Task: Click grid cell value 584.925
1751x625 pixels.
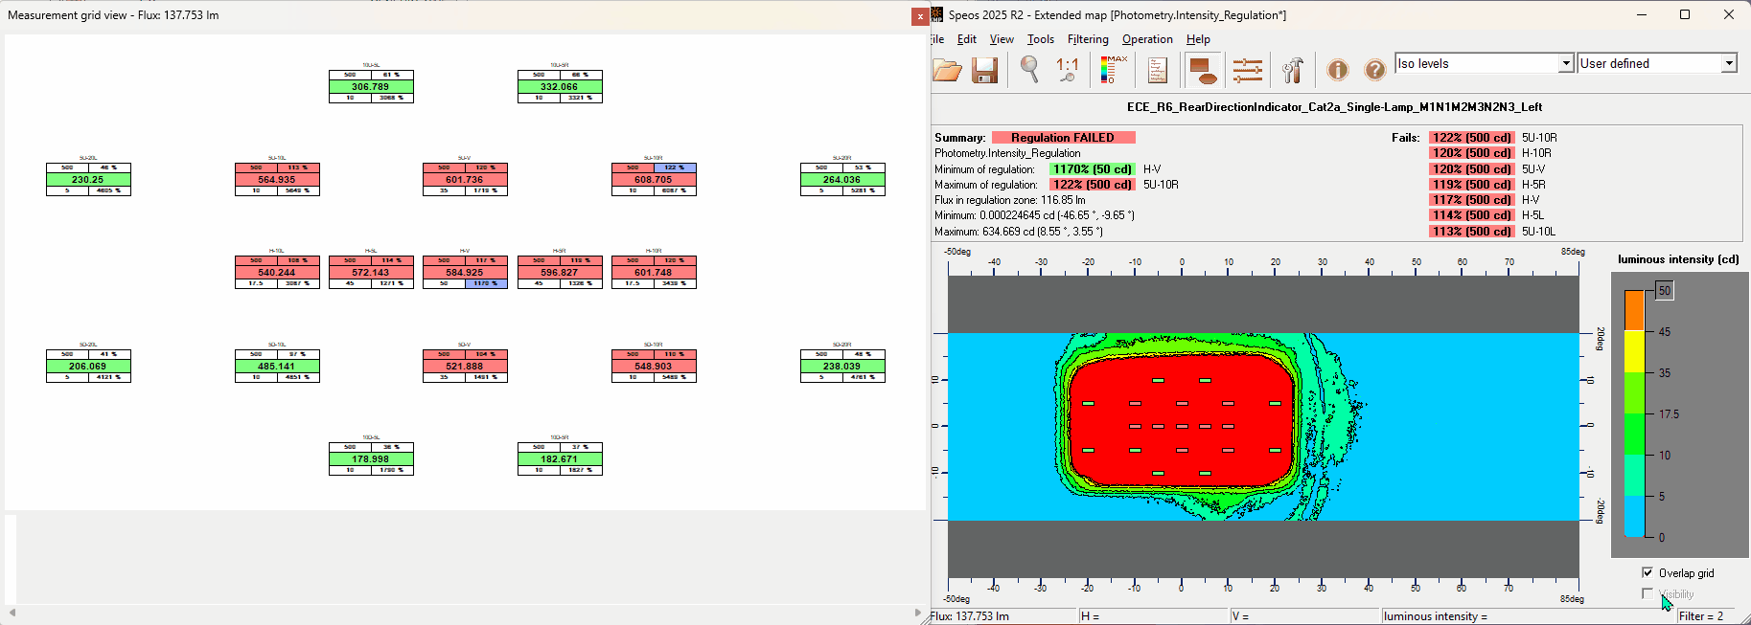Action: pos(465,272)
